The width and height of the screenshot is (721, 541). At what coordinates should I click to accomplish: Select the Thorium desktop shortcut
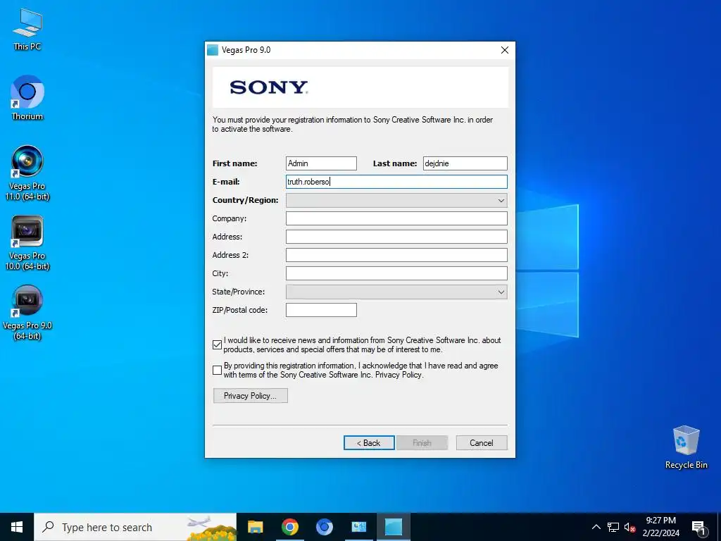27,98
